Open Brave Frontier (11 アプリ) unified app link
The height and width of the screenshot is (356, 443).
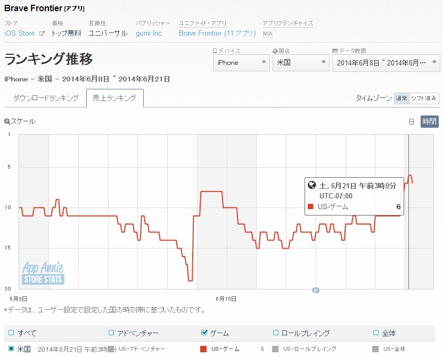point(217,34)
